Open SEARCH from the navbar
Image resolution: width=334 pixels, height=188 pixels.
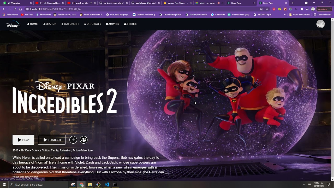coord(50,24)
